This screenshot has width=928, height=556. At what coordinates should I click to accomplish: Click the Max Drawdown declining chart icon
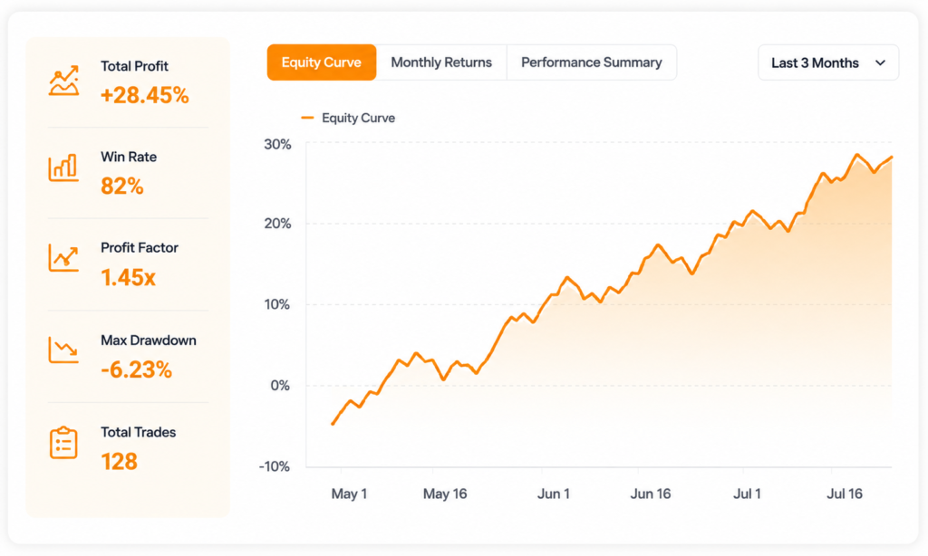click(x=64, y=350)
